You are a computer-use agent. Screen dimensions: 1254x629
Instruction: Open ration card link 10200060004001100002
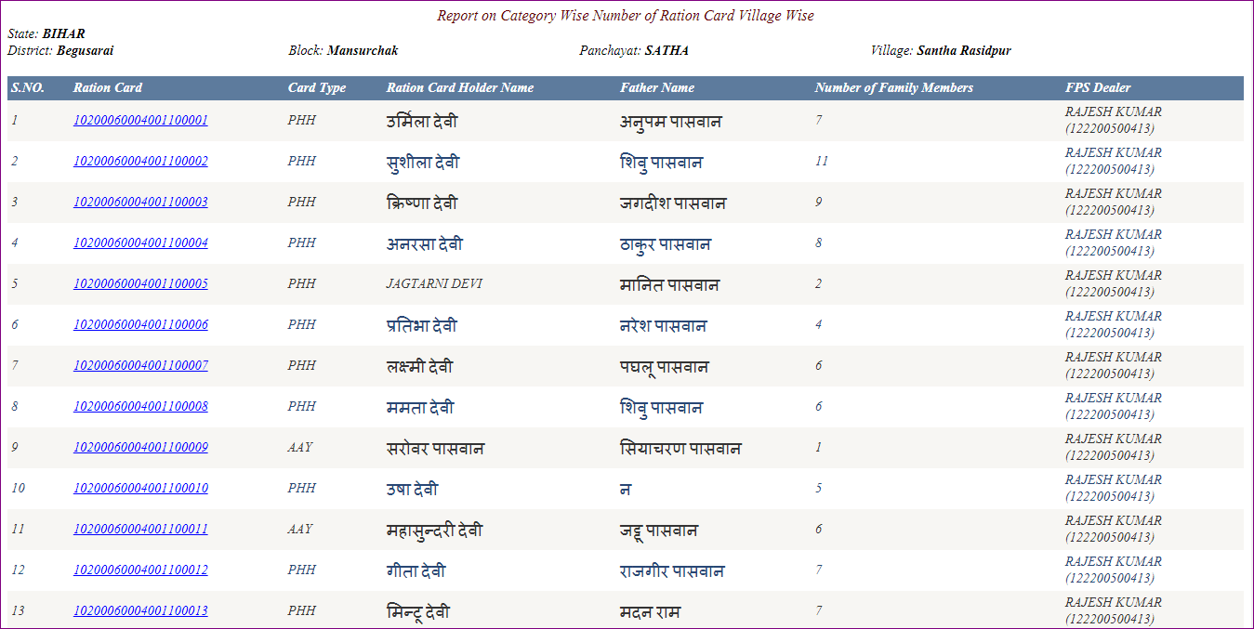tap(140, 161)
